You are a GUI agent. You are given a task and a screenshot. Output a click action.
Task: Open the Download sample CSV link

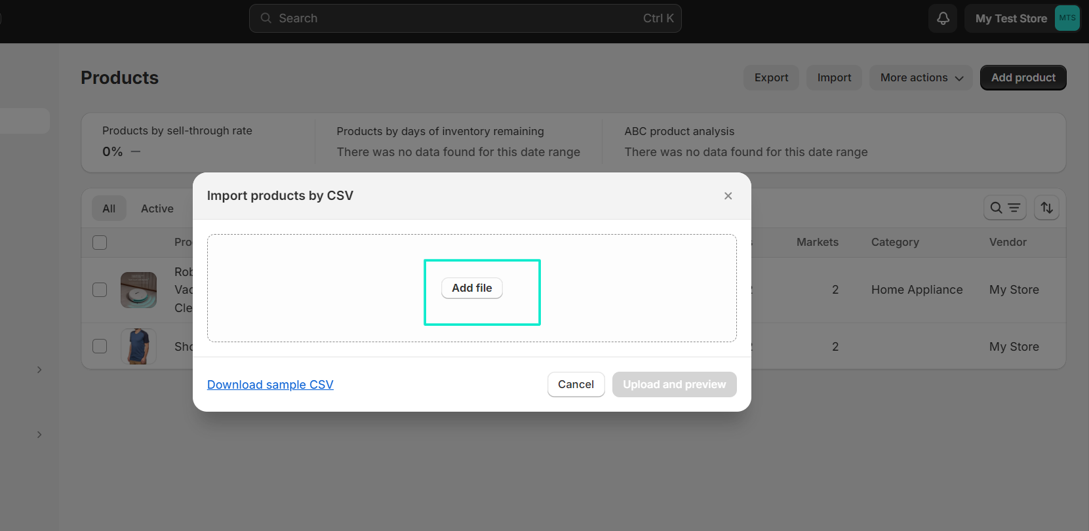(270, 385)
